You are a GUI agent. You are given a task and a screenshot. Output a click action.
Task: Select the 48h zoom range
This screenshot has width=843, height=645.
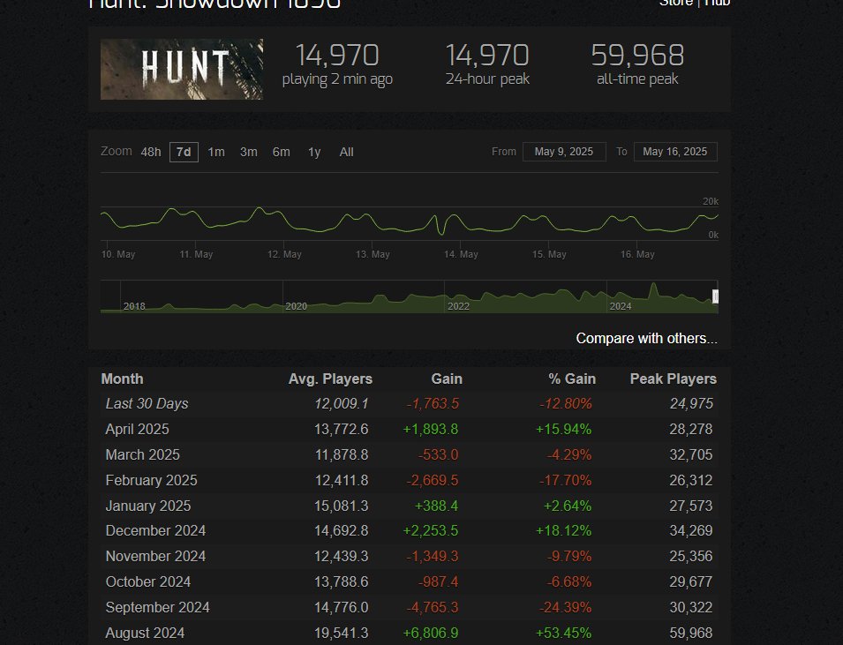click(151, 152)
